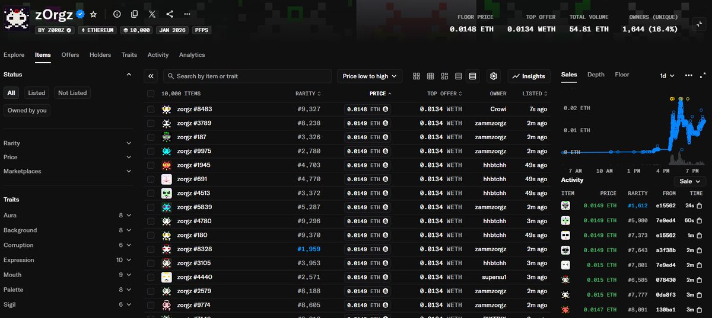This screenshot has height=318, width=712.
Task: Open the zOrgz collection avatar image
Action: point(18,18)
